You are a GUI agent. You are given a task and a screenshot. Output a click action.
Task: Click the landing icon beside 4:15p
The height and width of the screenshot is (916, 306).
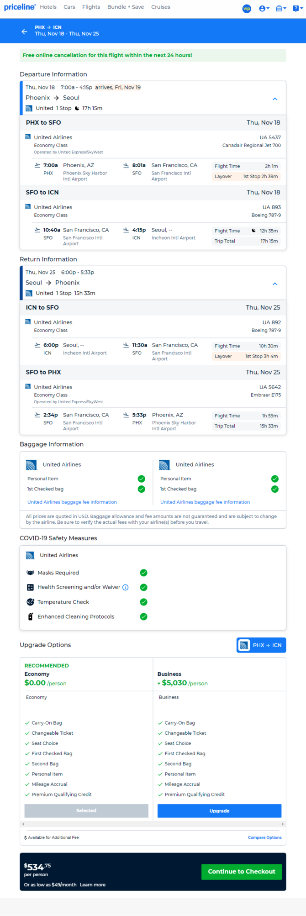(x=126, y=230)
